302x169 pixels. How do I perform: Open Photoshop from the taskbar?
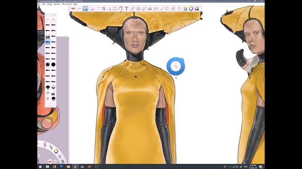[61, 166]
